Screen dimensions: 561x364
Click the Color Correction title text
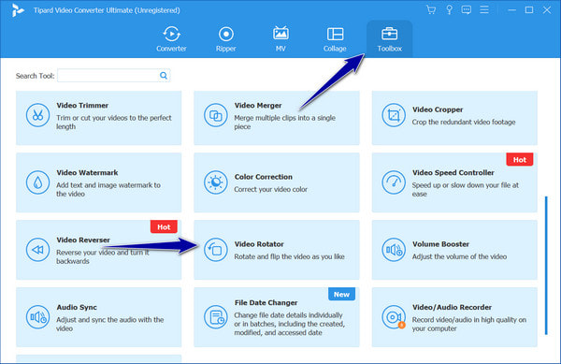(264, 177)
